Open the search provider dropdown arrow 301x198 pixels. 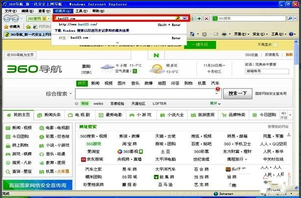pos(295,18)
